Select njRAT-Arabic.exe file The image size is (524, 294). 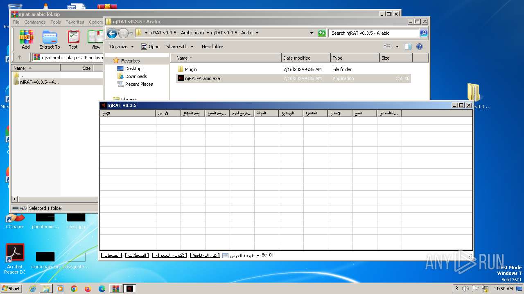[202, 78]
